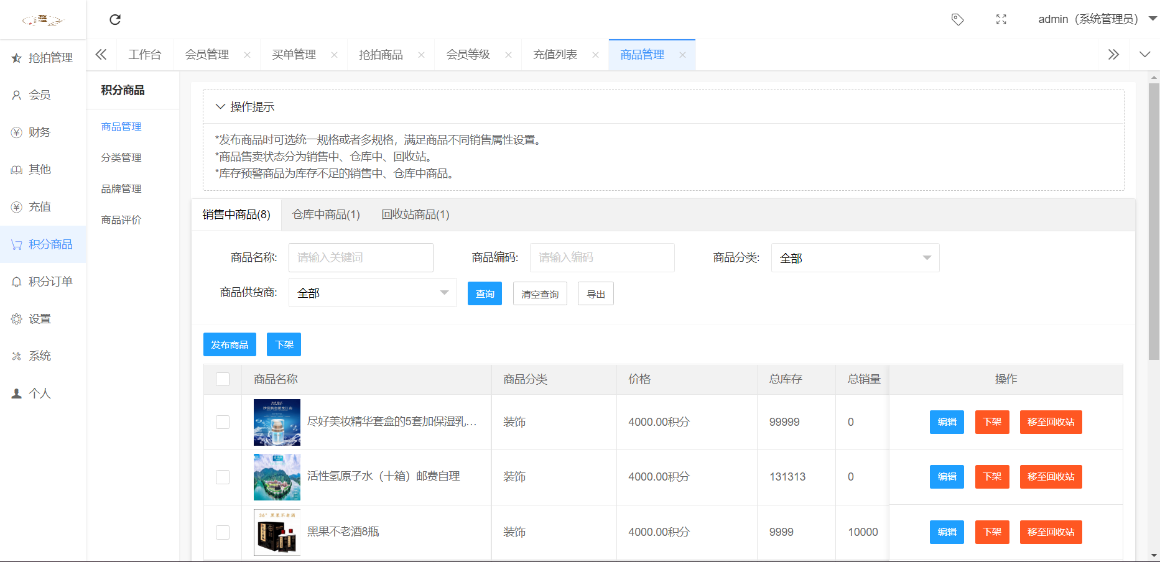Screen dimensions: 1160x562
Task: Check the 黑果不老酒8瓶 row checkbox
Action: (223, 532)
